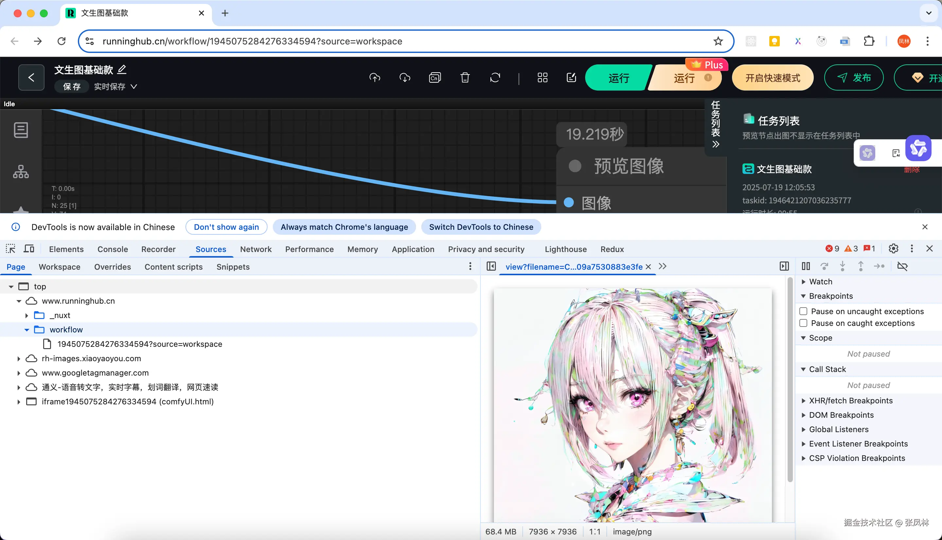Open the node library grid icon

(542, 77)
